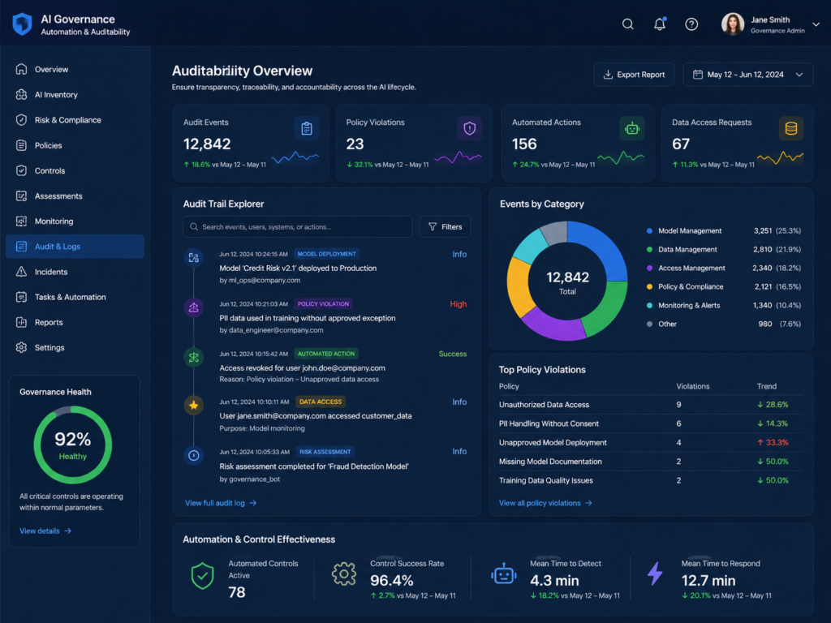831x623 pixels.
Task: Click the Audit & Logs sidebar icon
Action: tap(21, 247)
